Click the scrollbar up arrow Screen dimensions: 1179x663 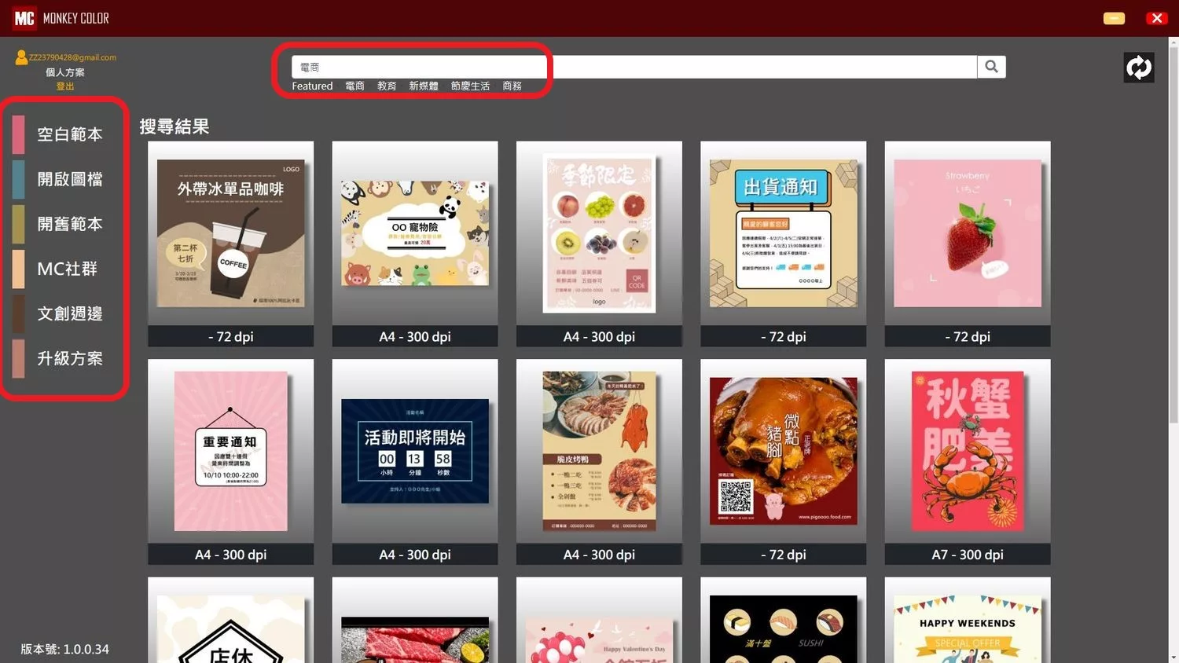(x=1173, y=42)
